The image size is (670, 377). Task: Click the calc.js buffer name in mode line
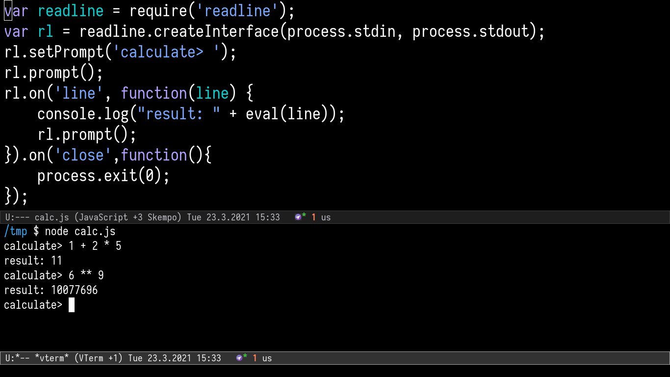tap(51, 217)
